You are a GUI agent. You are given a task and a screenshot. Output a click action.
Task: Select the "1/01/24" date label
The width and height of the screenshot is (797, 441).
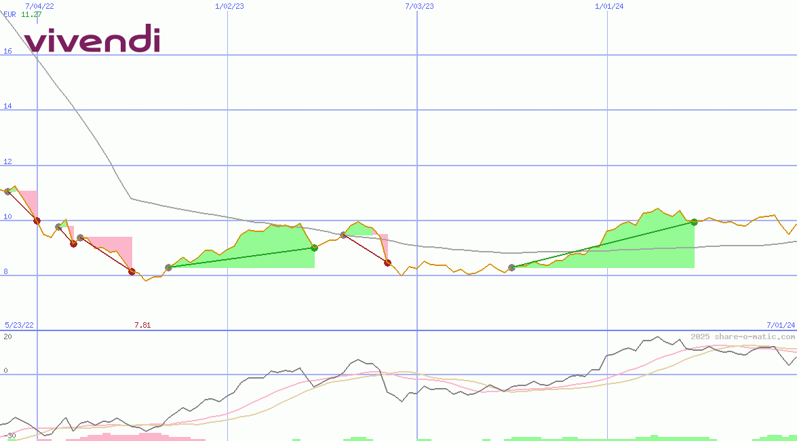pos(609,6)
